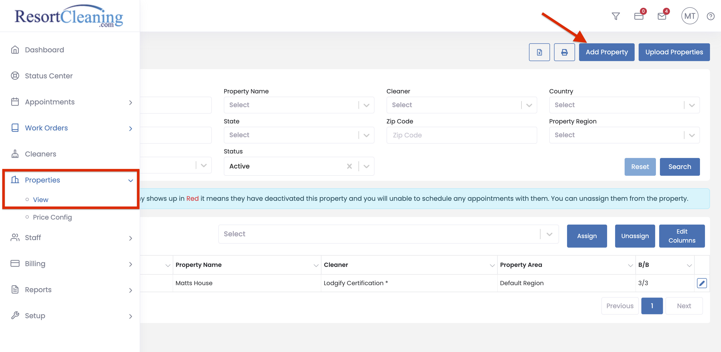Click the print icon button
Image resolution: width=721 pixels, height=352 pixels.
click(x=564, y=52)
